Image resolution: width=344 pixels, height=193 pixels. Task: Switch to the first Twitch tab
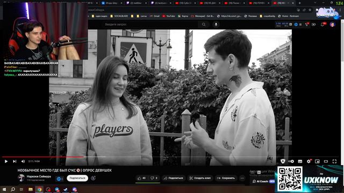pyautogui.click(x=137, y=3)
